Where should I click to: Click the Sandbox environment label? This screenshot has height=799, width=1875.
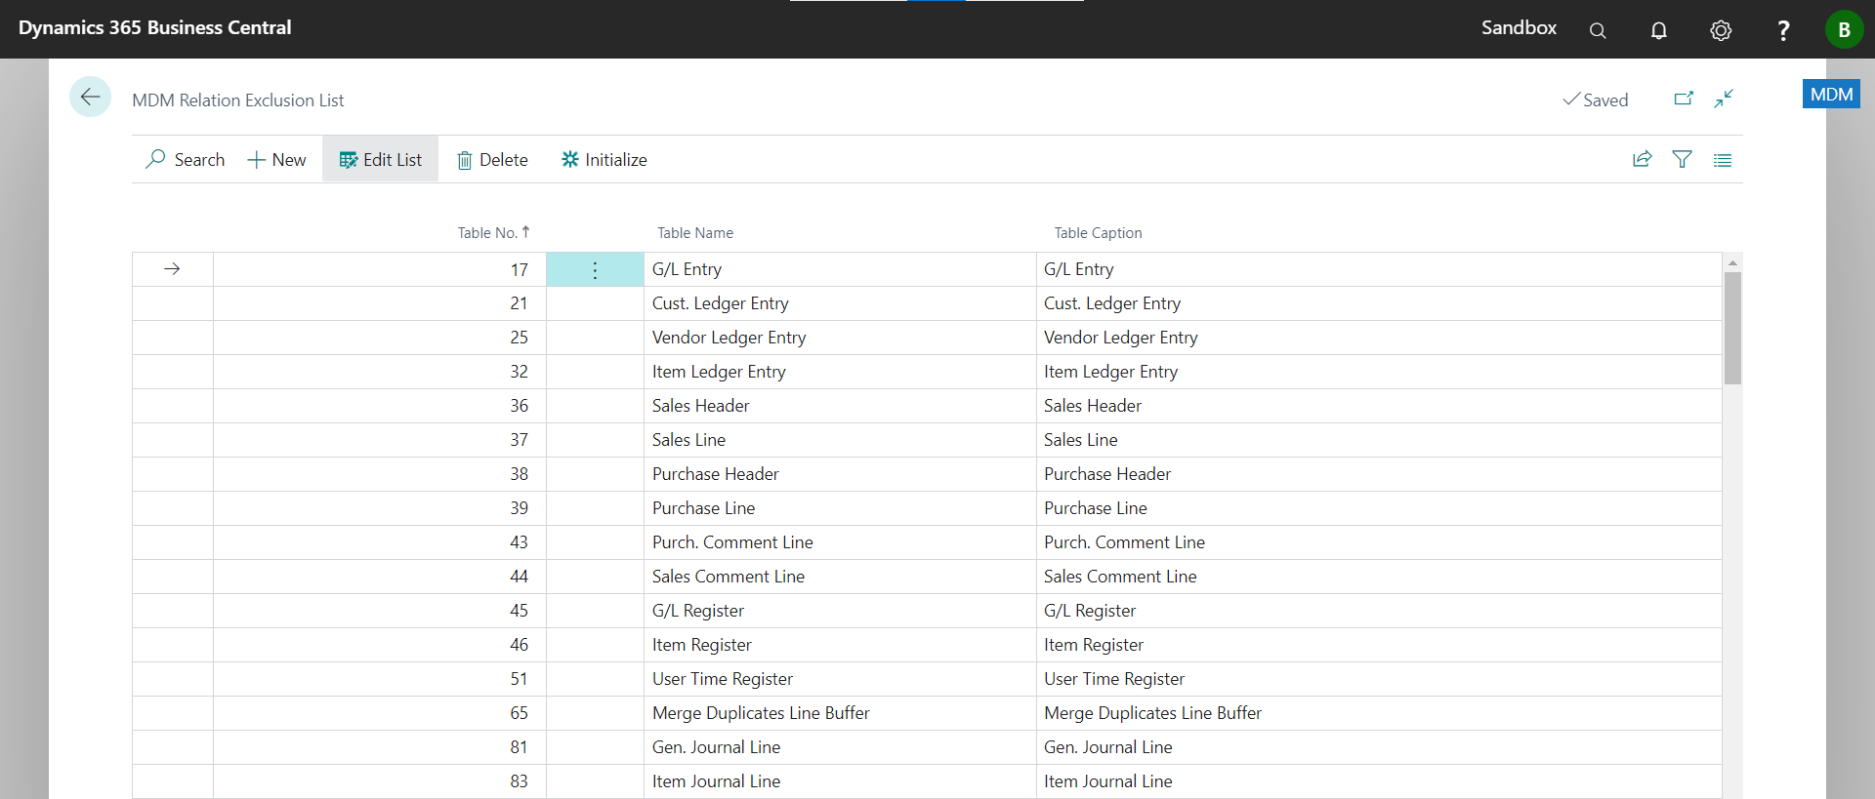[x=1519, y=28]
